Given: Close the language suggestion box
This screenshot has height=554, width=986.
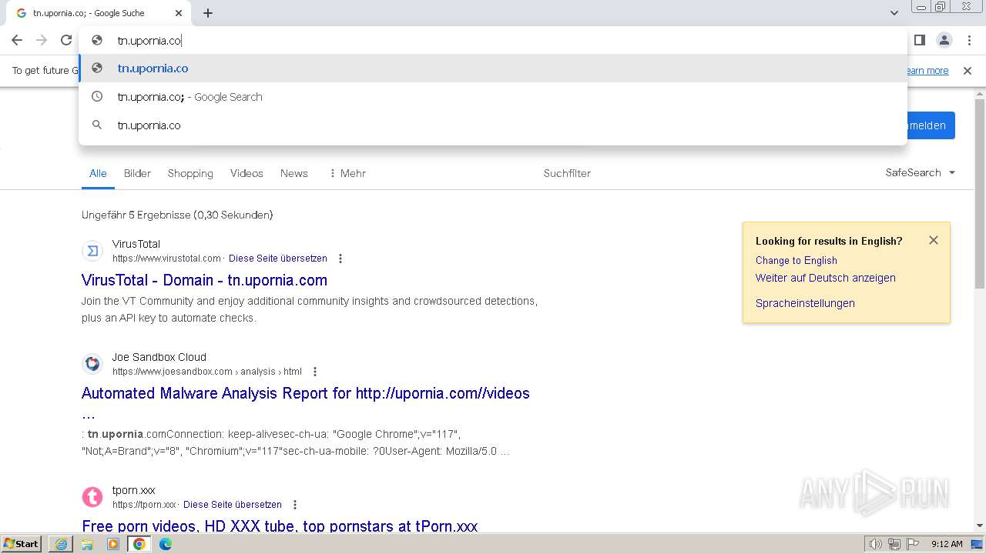Looking at the screenshot, I should 934,240.
